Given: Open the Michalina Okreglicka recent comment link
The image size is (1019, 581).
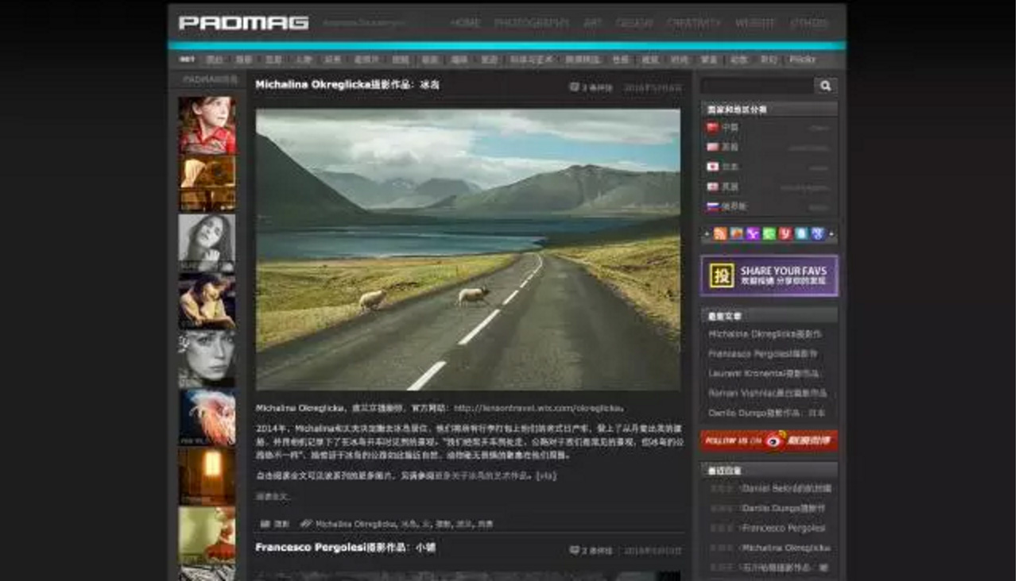Looking at the screenshot, I should (x=785, y=548).
